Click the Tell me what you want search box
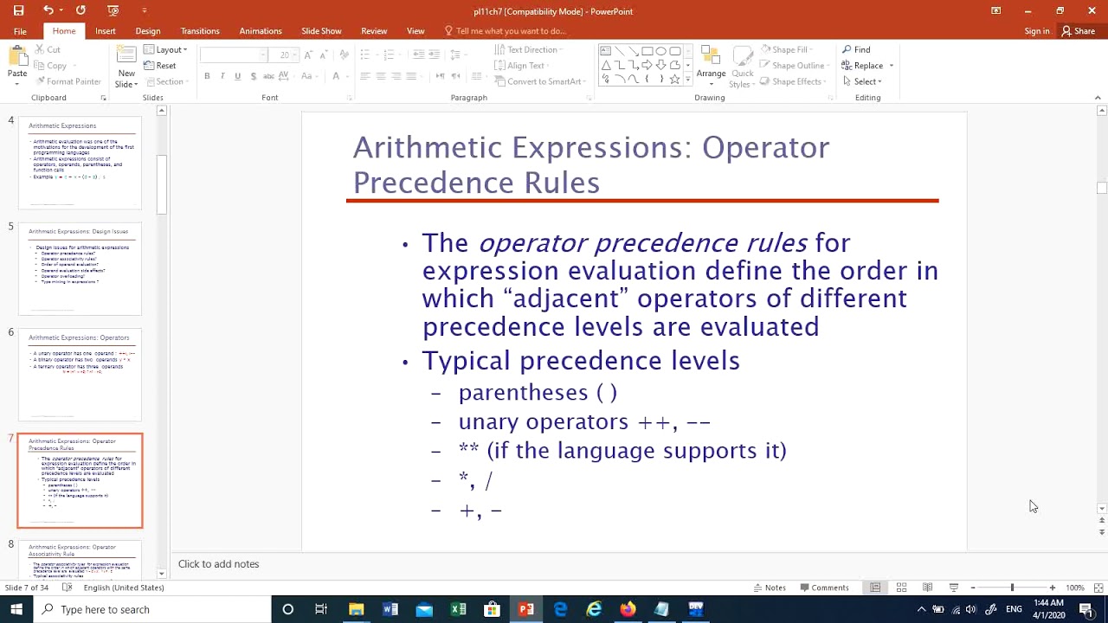Screen dimensions: 1108x623 pos(506,31)
